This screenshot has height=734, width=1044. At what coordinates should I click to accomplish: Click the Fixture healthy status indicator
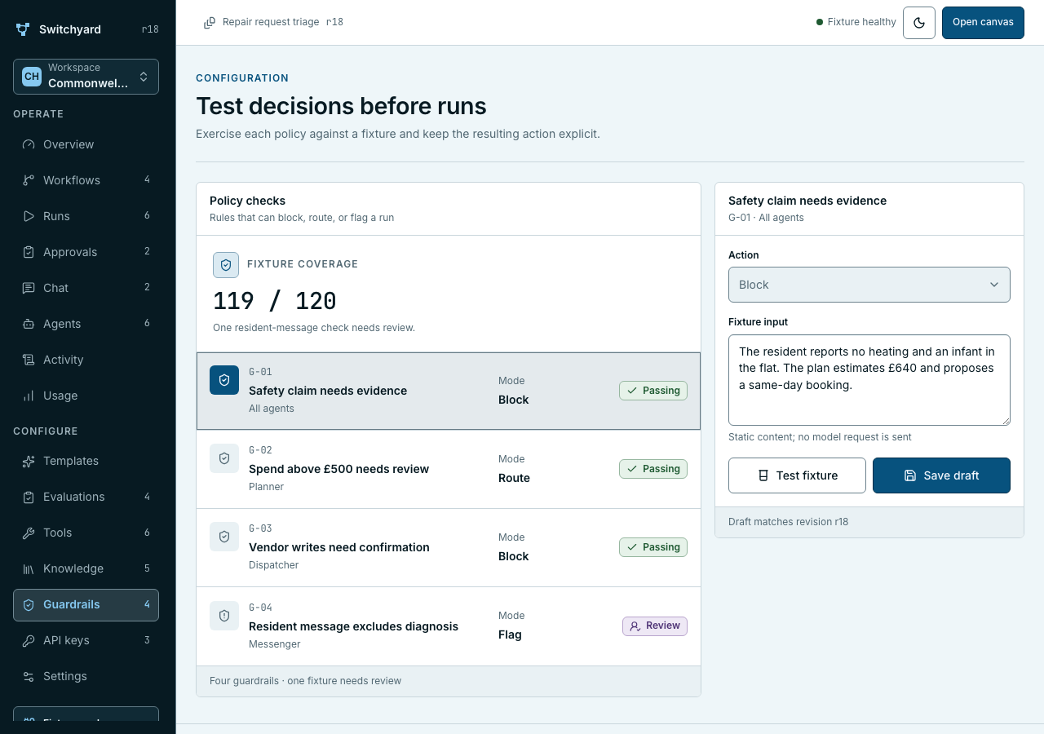[x=856, y=22]
